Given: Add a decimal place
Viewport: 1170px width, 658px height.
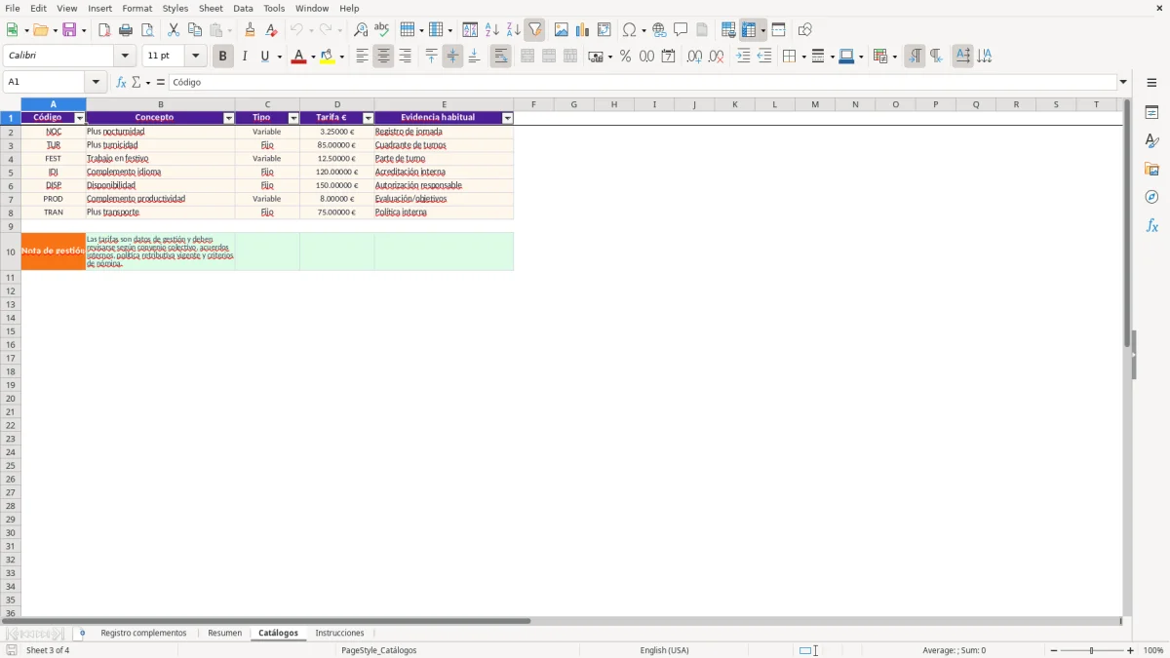Looking at the screenshot, I should click(x=694, y=57).
